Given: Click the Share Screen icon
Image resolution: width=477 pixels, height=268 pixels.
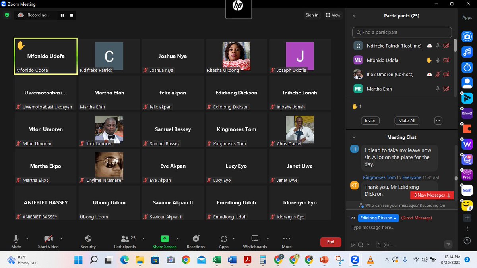Looking at the screenshot, I should point(165,239).
